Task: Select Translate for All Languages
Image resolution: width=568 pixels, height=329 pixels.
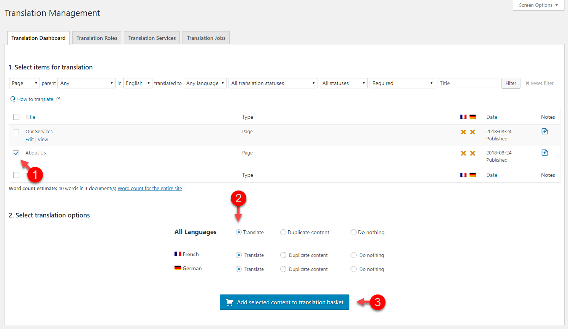Action: pyautogui.click(x=239, y=232)
